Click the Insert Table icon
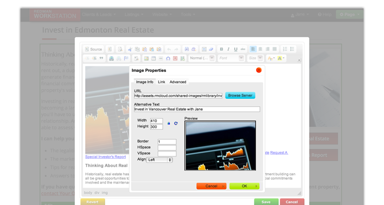Viewport: 384px width, 205px height. click(154, 58)
